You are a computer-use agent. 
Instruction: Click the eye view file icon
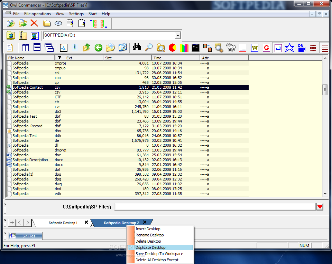[58, 23]
